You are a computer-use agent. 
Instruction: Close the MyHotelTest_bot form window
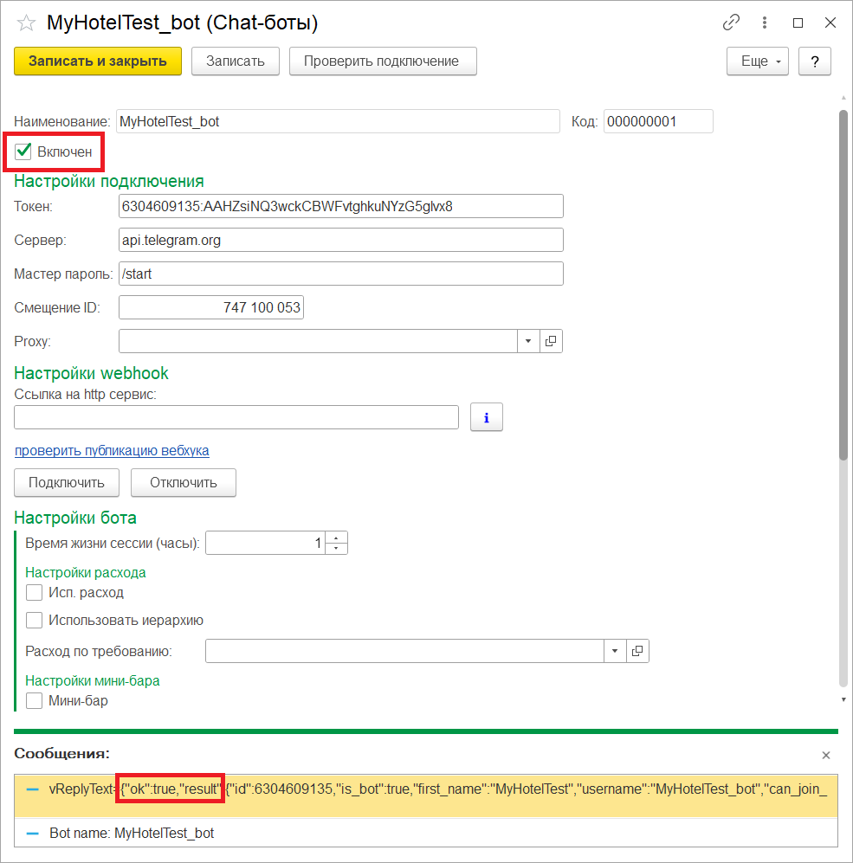coord(830,23)
